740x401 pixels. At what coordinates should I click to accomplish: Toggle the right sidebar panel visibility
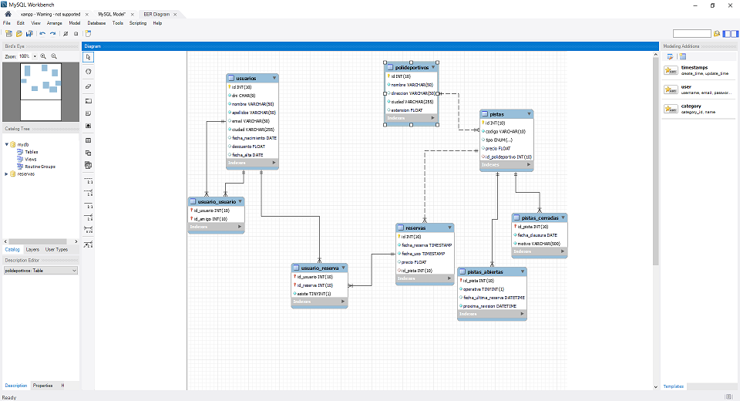coord(733,34)
